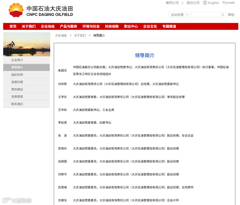Open the 科技创新 menu item
The image size is (240, 205).
(112, 26)
